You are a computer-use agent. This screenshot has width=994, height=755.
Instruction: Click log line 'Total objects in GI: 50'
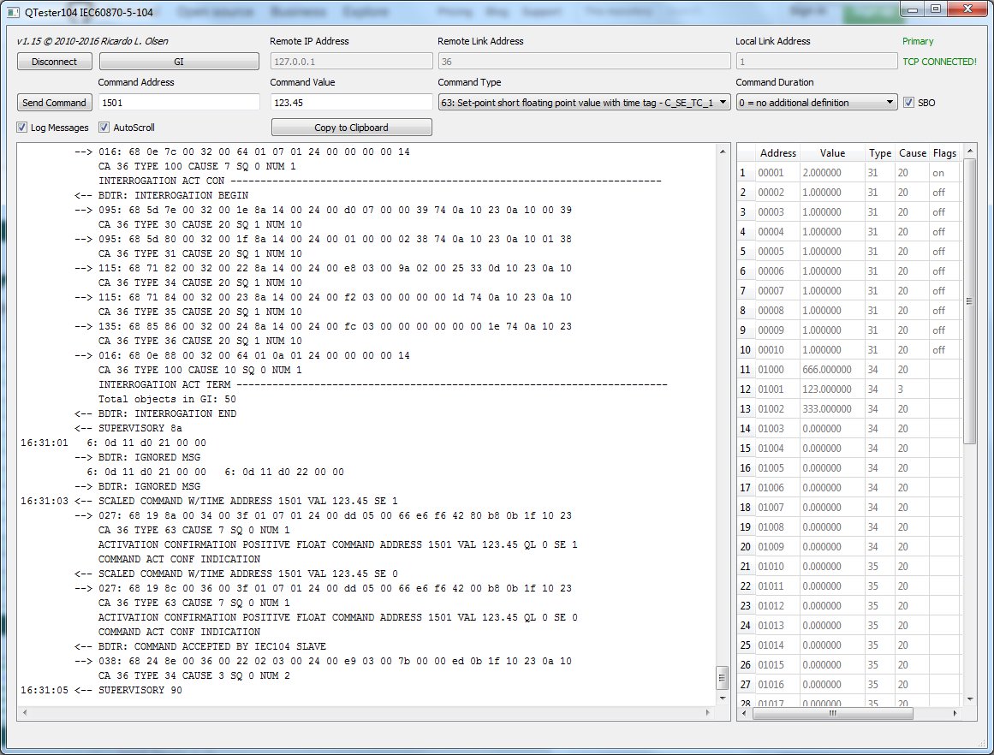167,399
